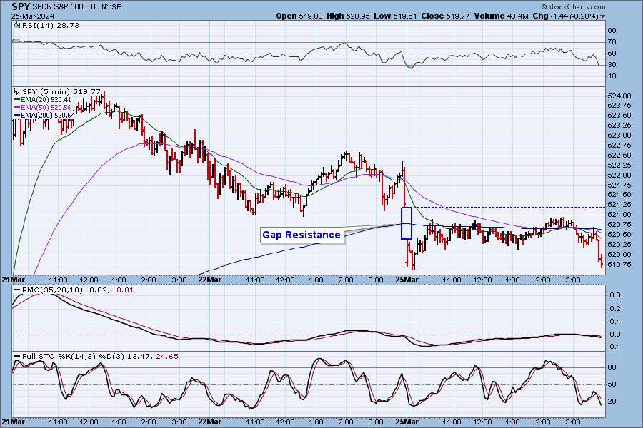The width and height of the screenshot is (643, 428).
Task: Click the 70 level on the RSI axis
Action: tap(612, 42)
